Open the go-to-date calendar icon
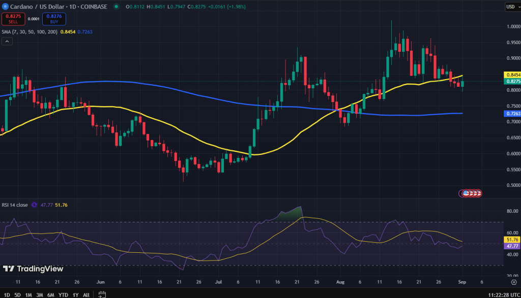This screenshot has height=298, width=521. click(x=102, y=294)
